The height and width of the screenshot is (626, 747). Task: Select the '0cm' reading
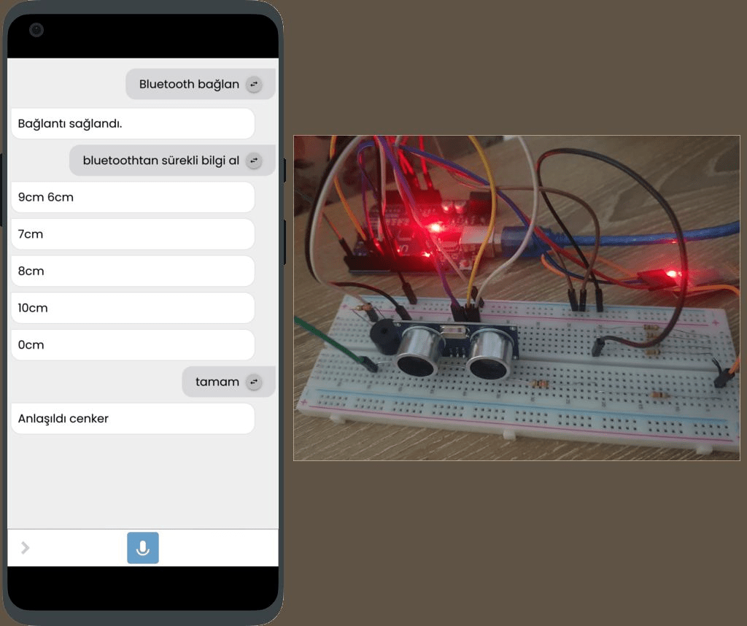click(x=133, y=345)
